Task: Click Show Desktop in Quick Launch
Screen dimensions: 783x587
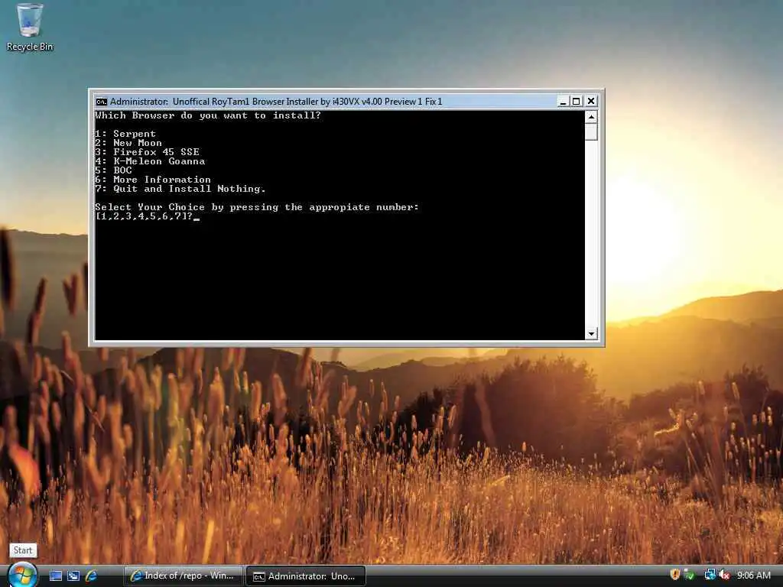Action: pyautogui.click(x=56, y=576)
